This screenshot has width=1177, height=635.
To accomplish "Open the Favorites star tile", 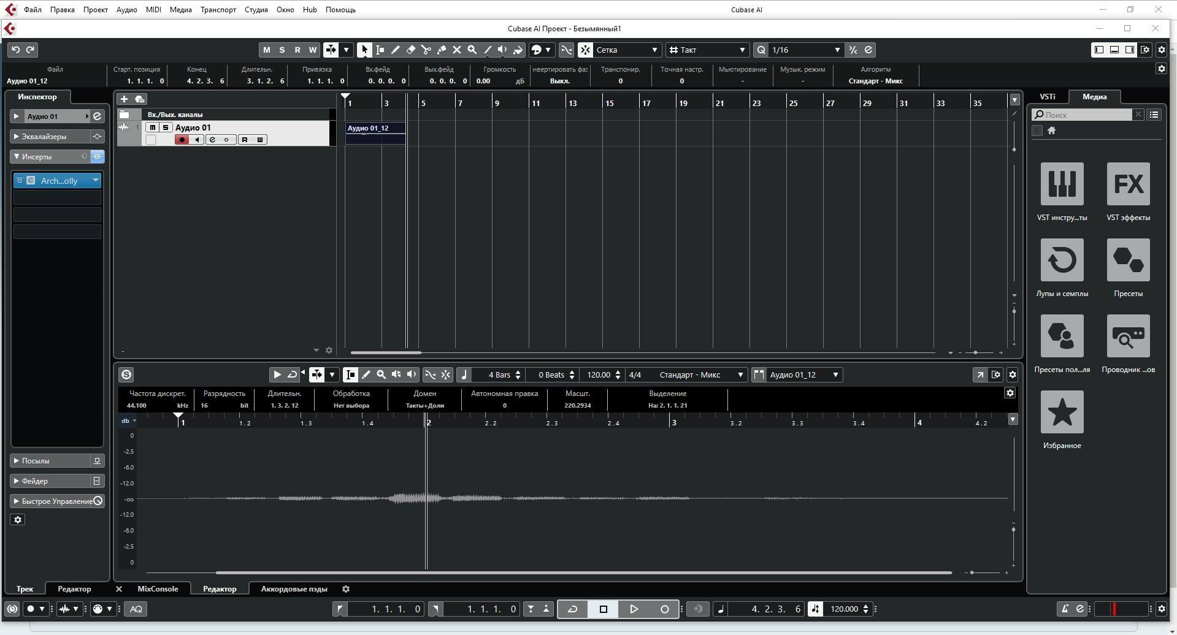I will [1062, 412].
